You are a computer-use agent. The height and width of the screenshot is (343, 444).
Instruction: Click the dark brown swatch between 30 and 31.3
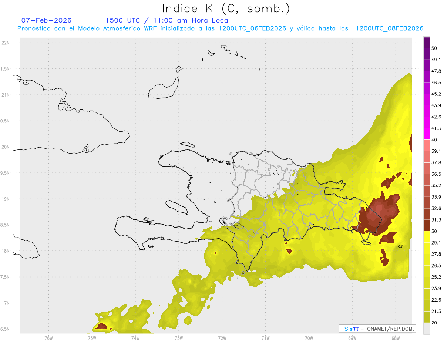pos(427,226)
